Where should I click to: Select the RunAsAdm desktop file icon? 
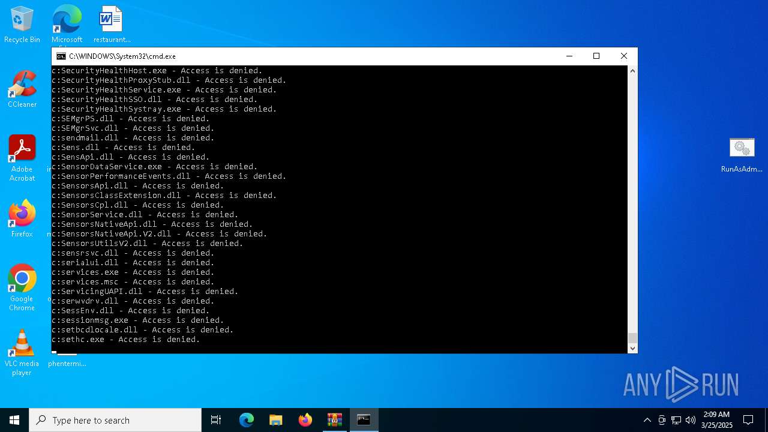point(742,155)
